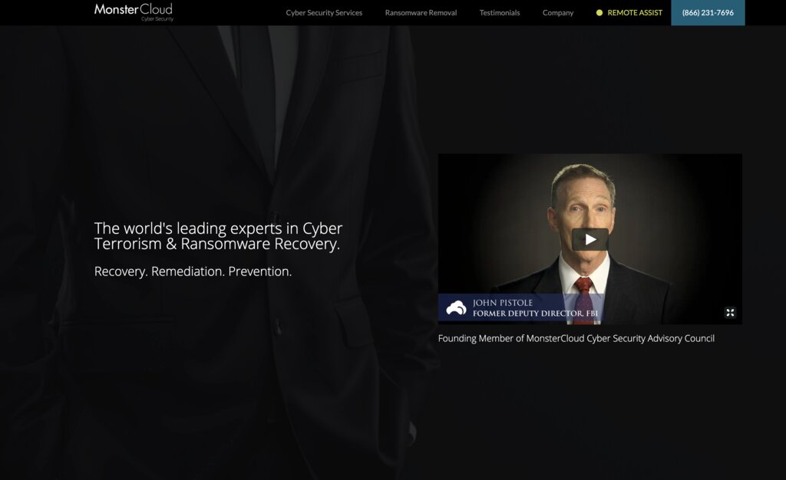Screen dimensions: 786x480
Task: Call the (866) 231-7696 phone button
Action: click(x=708, y=12)
